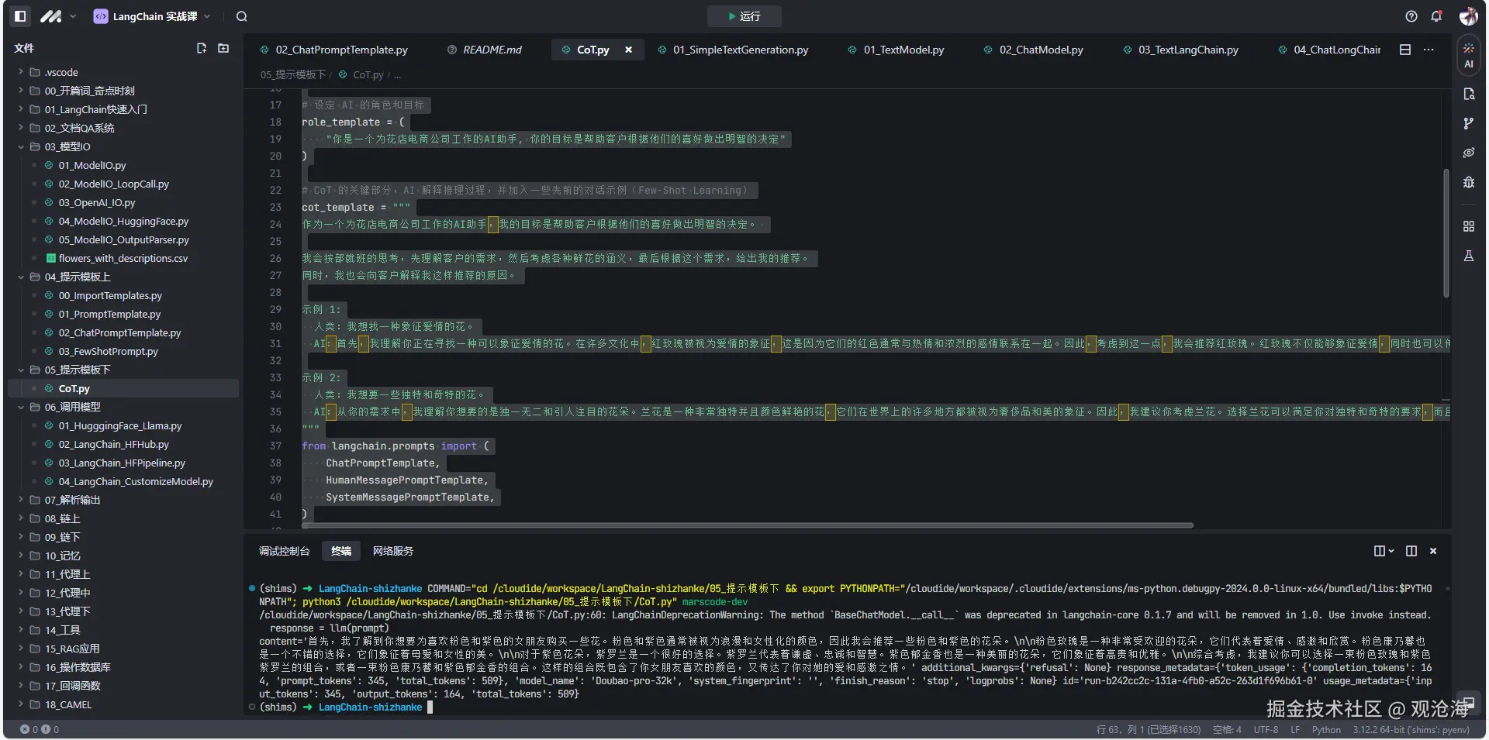Create a new file in file explorer
This screenshot has height=740, width=1489.
click(202, 48)
